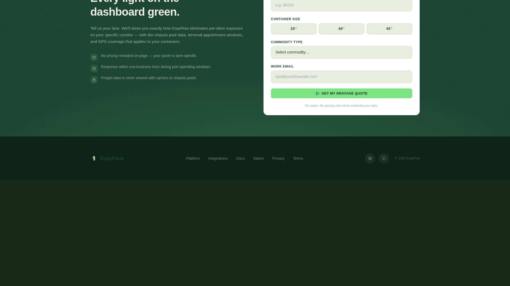
Task: Click the DrayFlow brand name in footer
Action: click(x=112, y=158)
